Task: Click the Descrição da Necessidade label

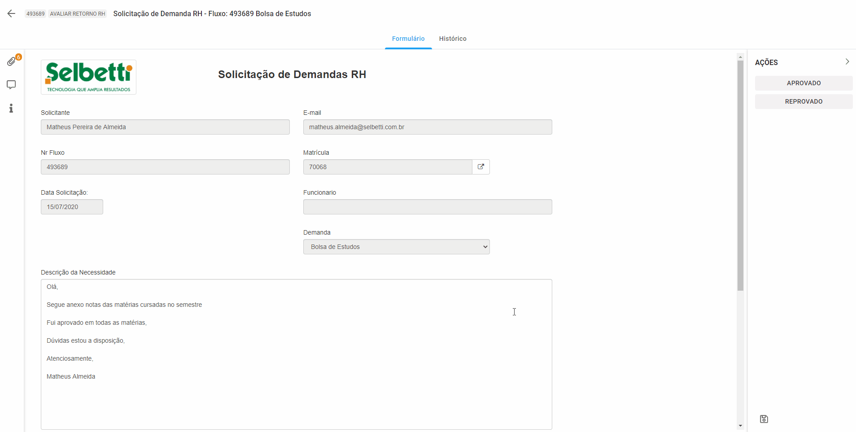Action: click(x=78, y=272)
